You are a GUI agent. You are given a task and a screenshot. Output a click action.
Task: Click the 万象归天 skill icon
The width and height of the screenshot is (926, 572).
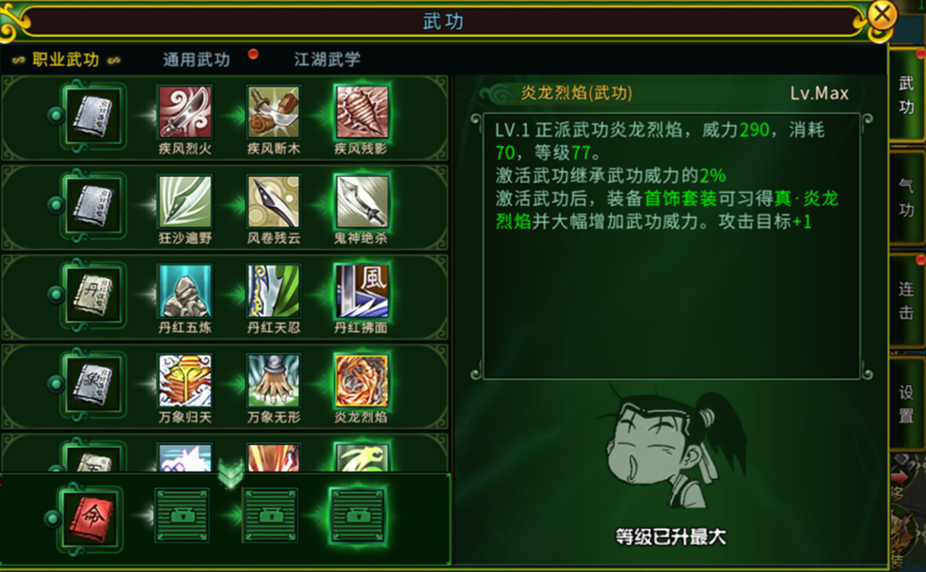pos(184,381)
